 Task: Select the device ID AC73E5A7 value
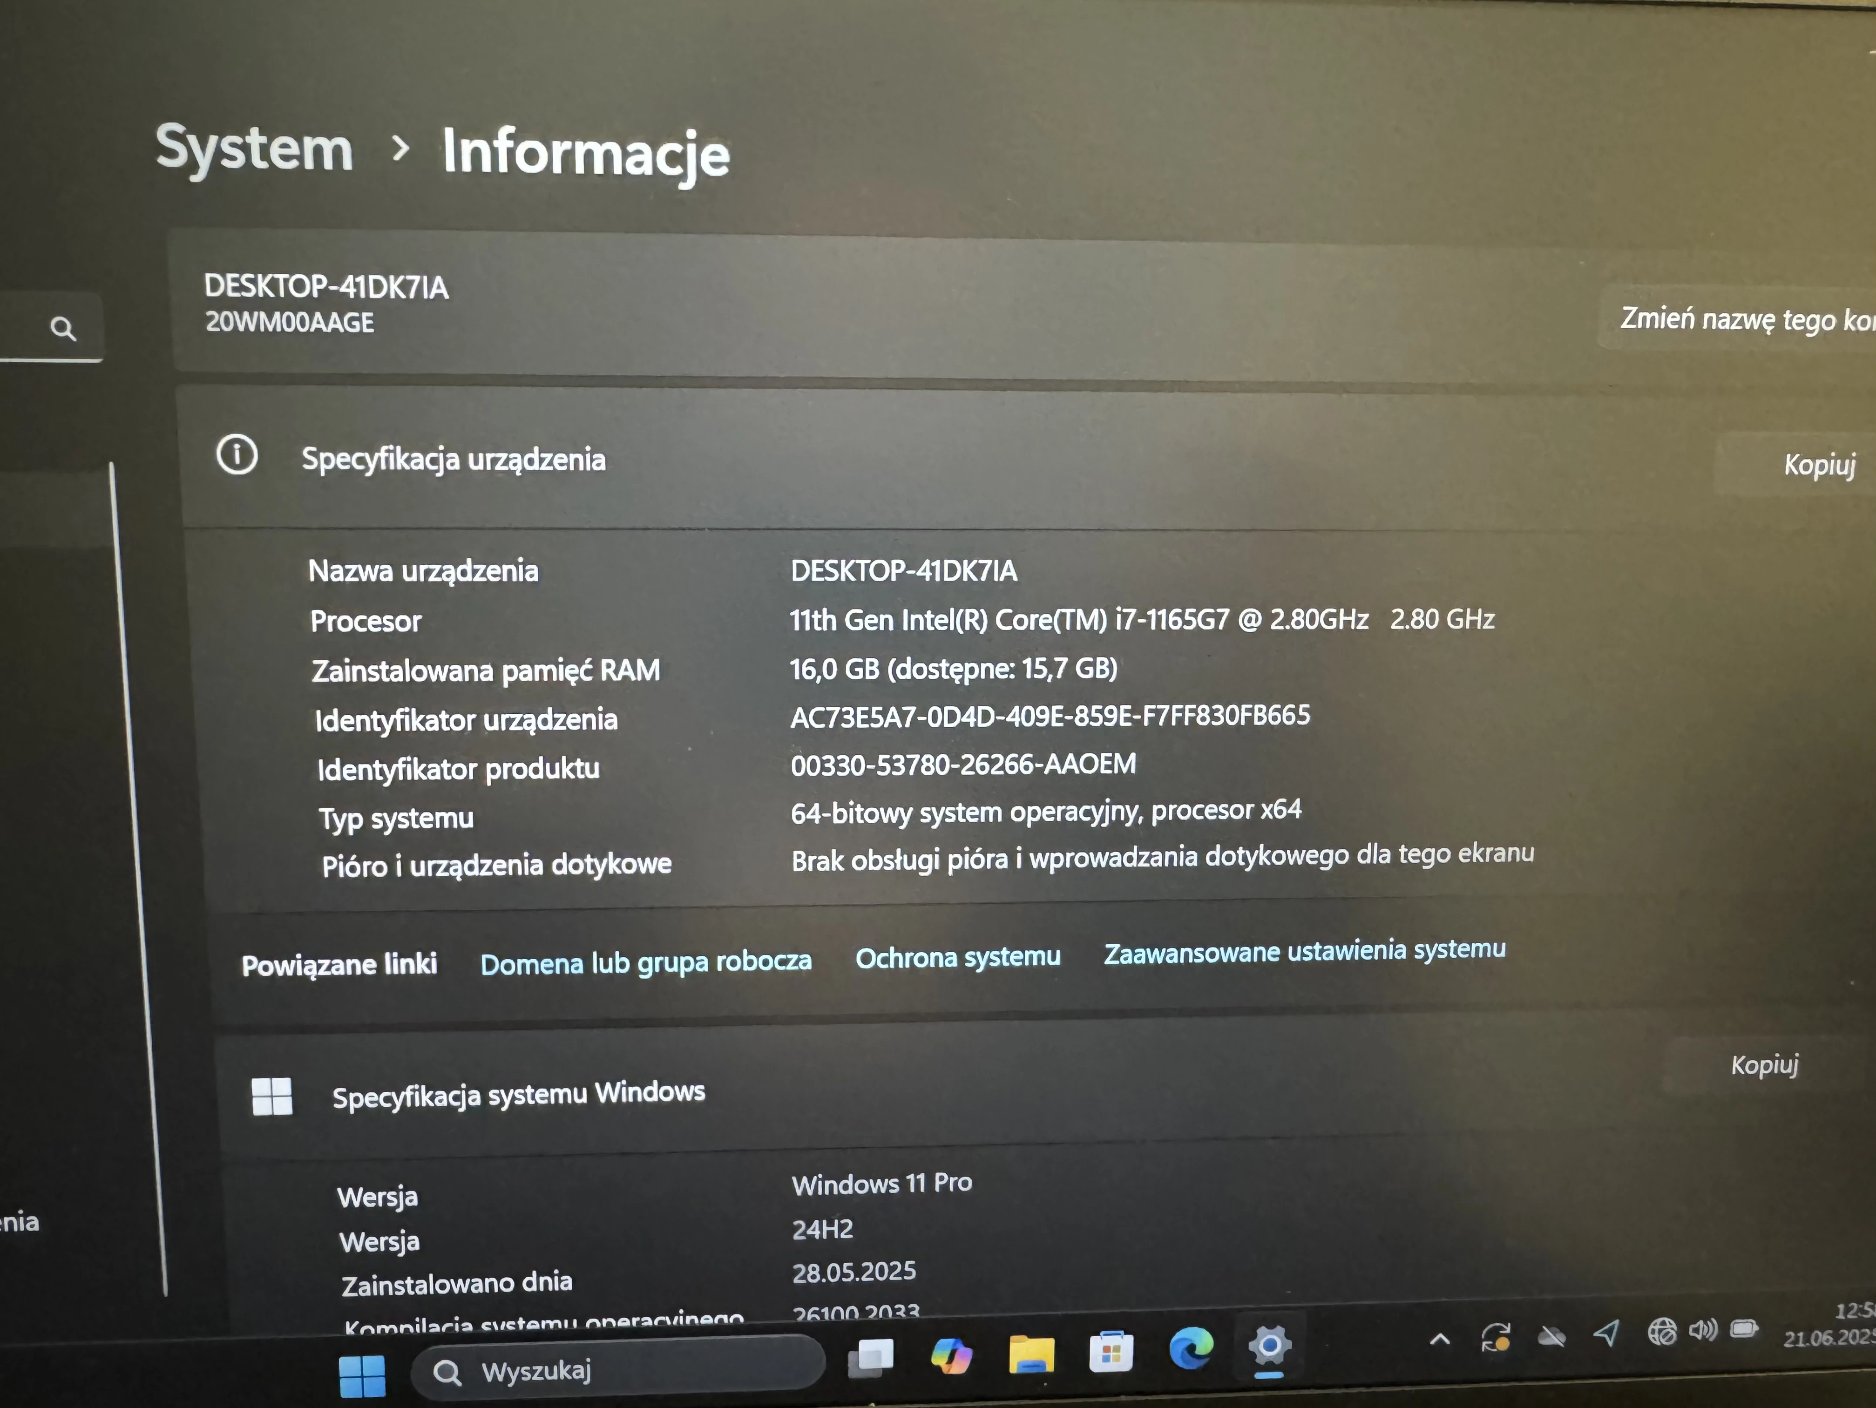click(x=1050, y=717)
